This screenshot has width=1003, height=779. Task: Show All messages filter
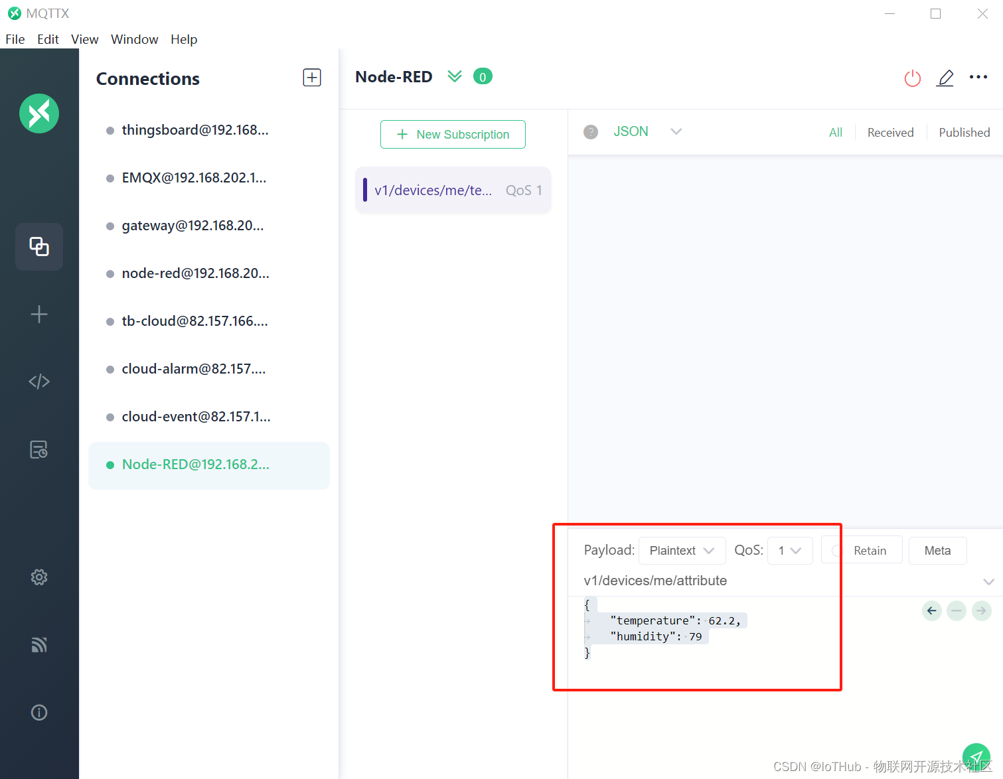(x=836, y=133)
